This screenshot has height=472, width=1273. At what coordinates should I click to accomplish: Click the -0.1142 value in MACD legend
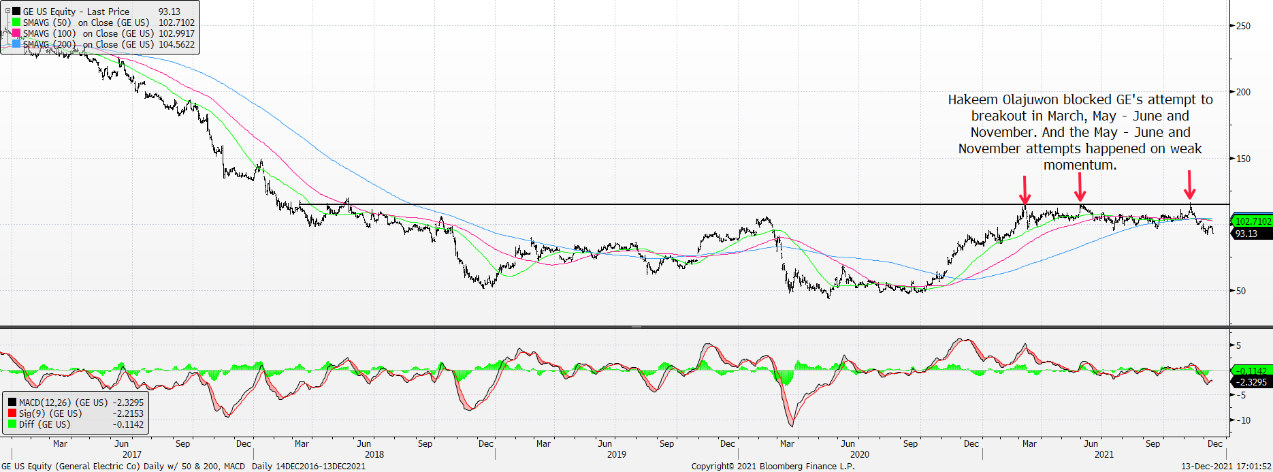[x=128, y=424]
